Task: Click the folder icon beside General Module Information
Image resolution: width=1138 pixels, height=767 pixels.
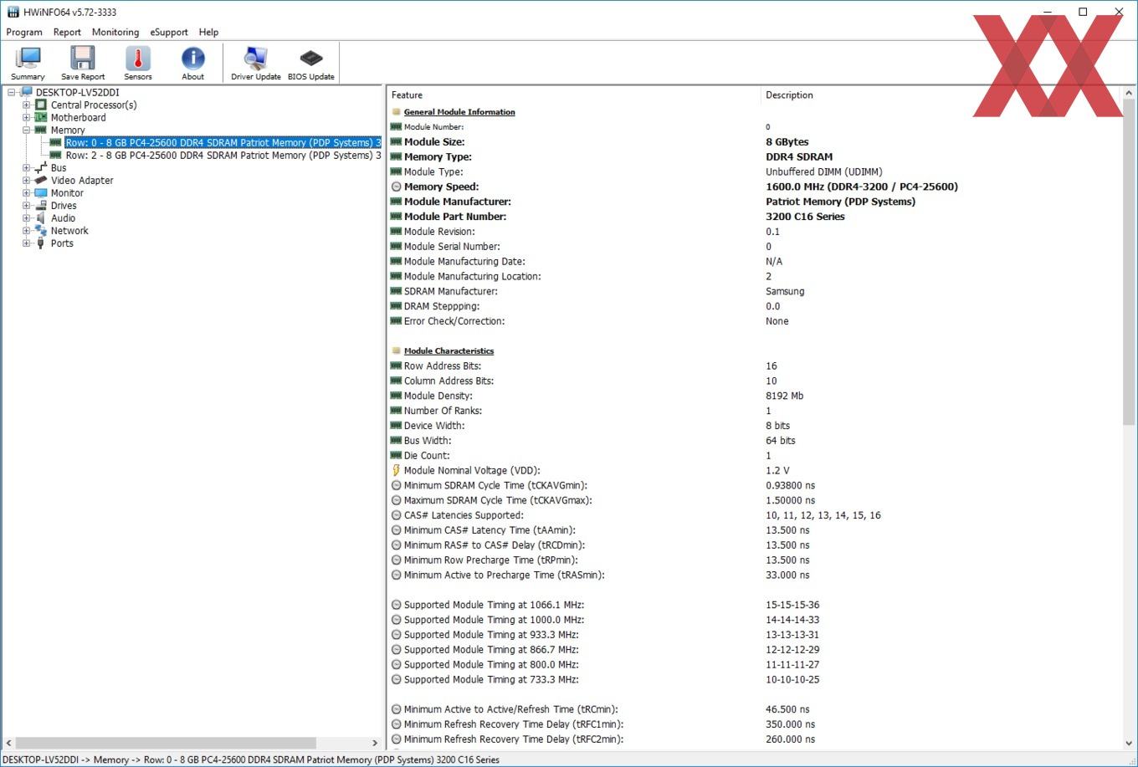Action: (x=396, y=111)
